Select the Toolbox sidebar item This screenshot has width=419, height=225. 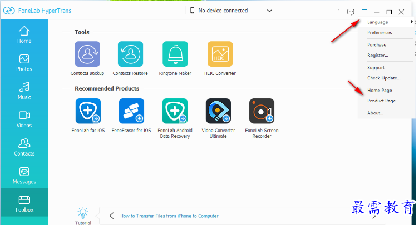pyautogui.click(x=24, y=204)
